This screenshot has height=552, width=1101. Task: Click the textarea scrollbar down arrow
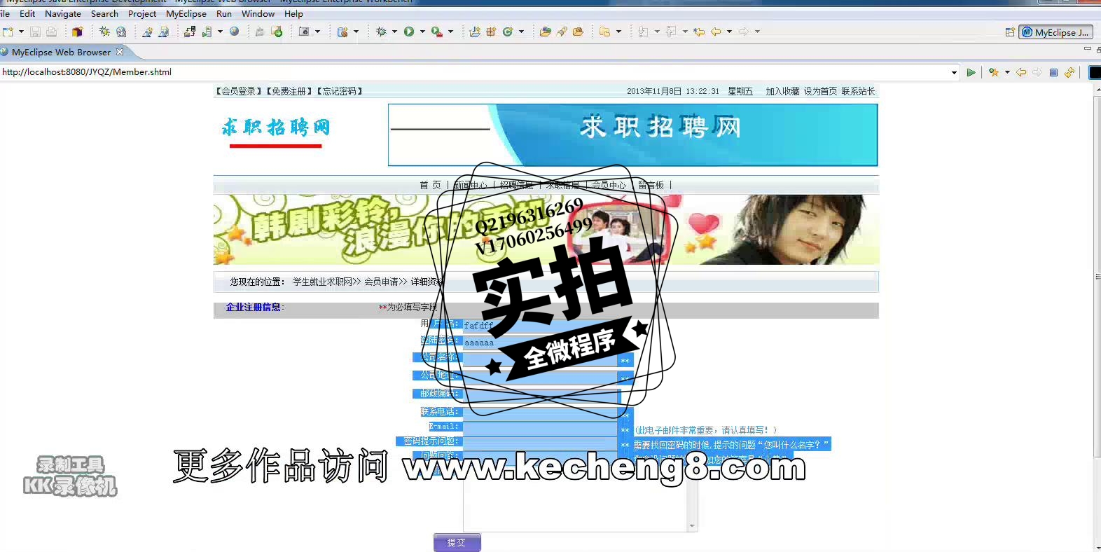tap(692, 526)
